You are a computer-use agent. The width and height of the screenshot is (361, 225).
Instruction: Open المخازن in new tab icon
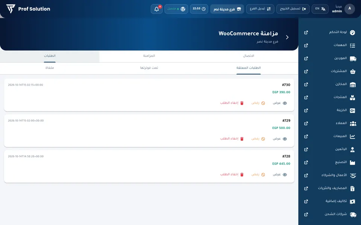click(306, 84)
